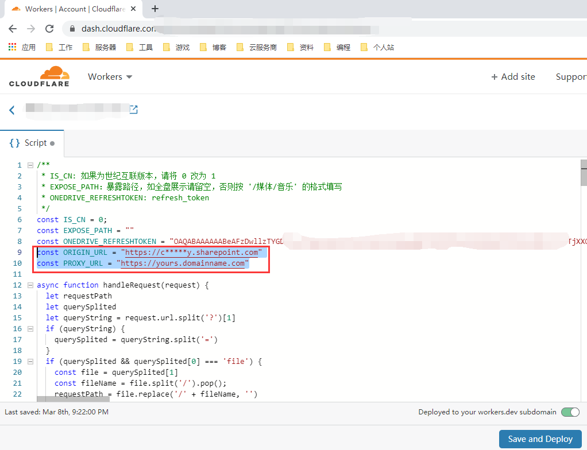Viewport: 587px width, 450px height.
Task: Click the ORIGIN_URL sharepoint.com string
Action: [191, 252]
